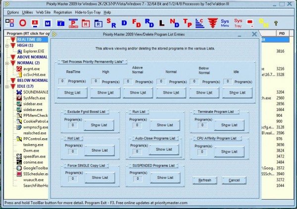Click Cancel in the program list dialog
Screen dimensions: 297x209
[x=234, y=180]
